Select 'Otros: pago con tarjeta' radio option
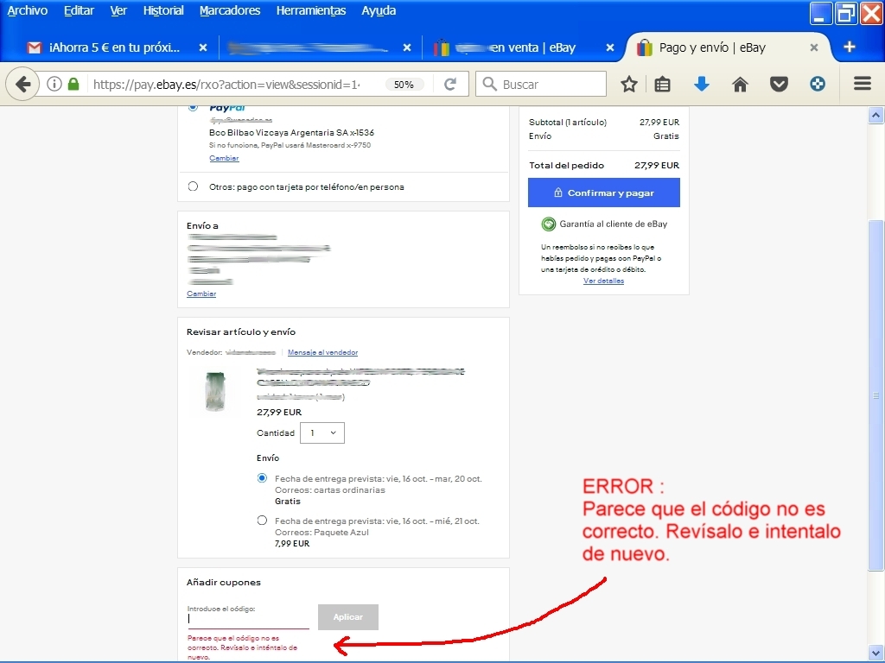 click(193, 186)
